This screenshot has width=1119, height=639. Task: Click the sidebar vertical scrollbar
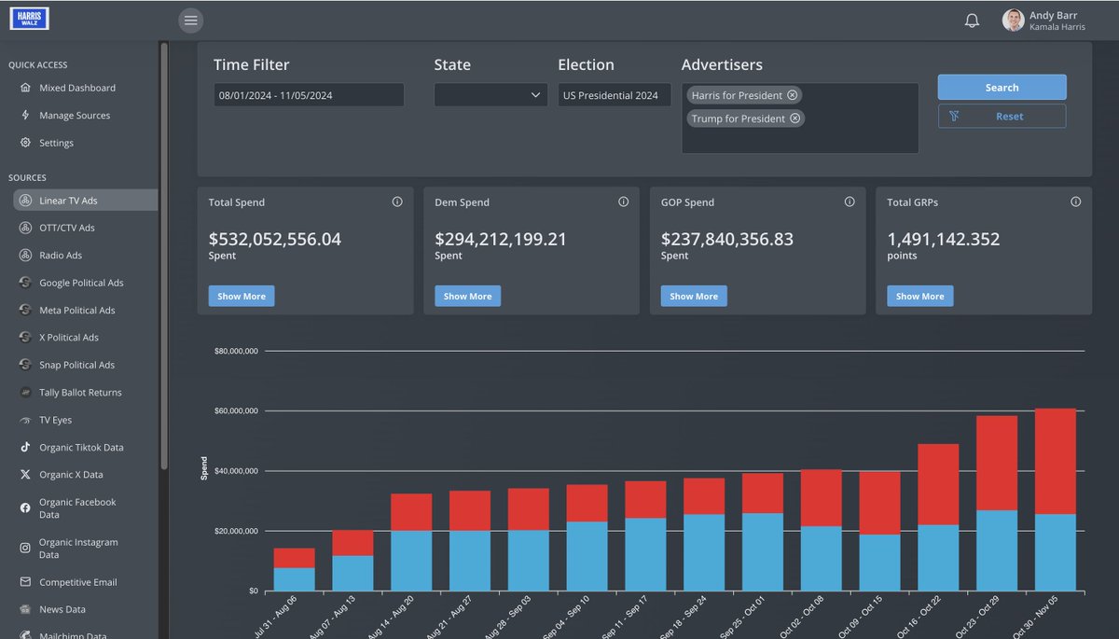coord(165,254)
